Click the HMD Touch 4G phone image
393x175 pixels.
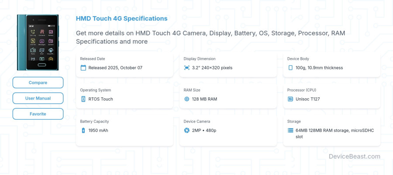[38, 42]
